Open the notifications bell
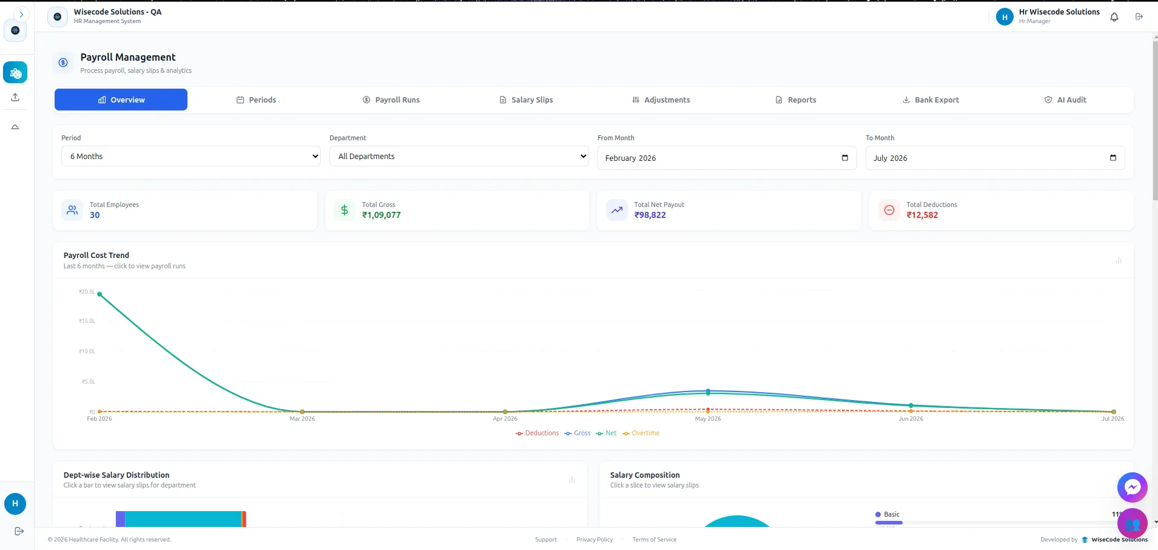 pyautogui.click(x=1114, y=17)
